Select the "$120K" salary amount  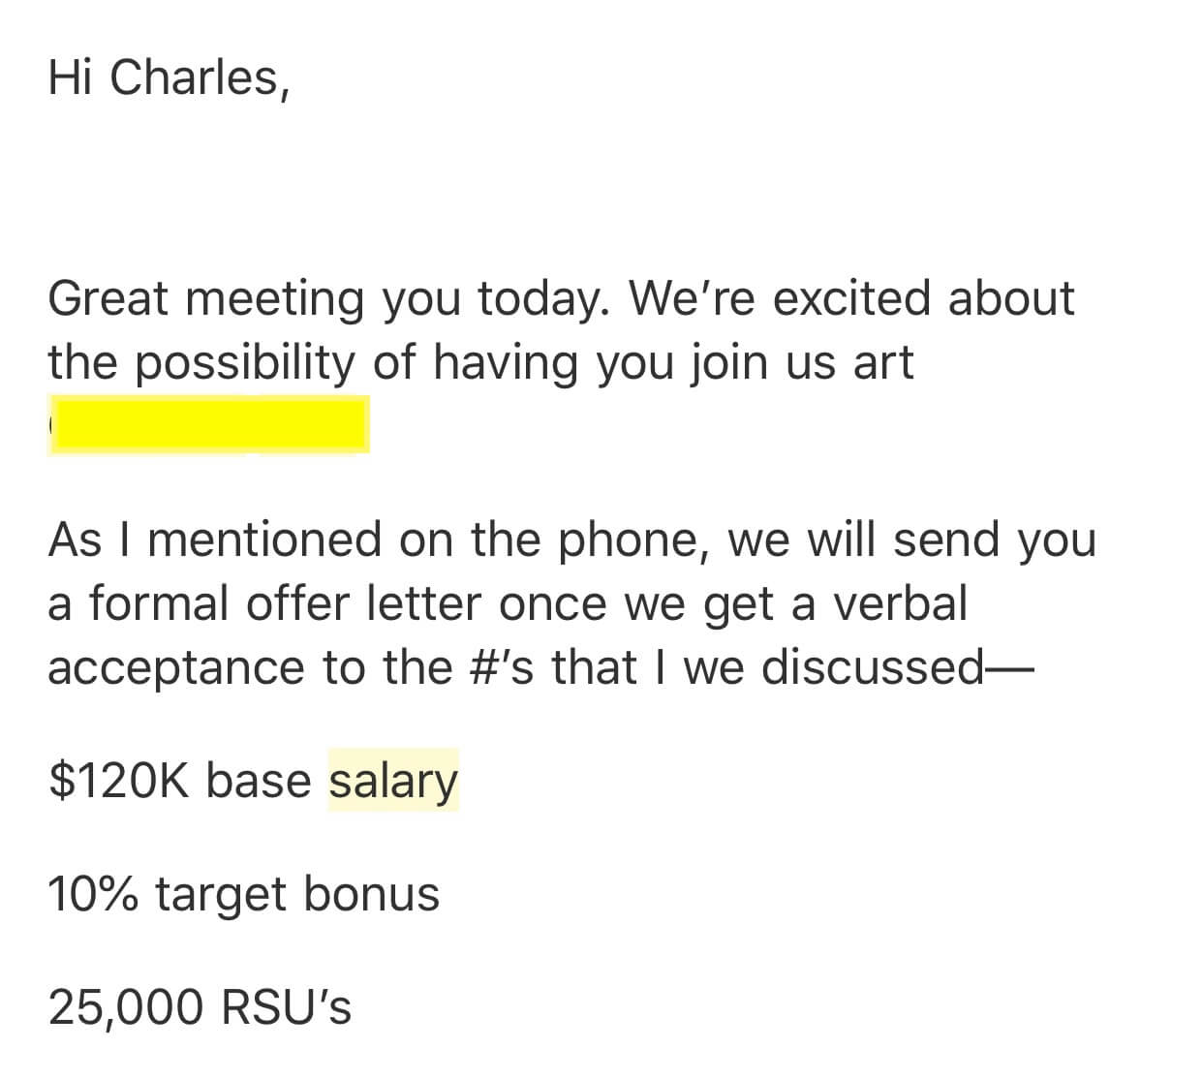[119, 781]
